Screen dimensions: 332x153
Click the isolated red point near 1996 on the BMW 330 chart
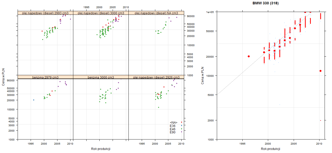tap(249, 56)
